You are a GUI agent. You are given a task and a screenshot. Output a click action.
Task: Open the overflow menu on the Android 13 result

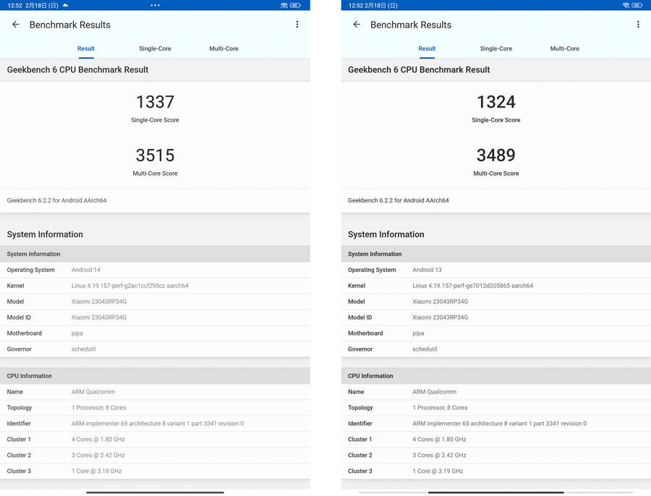click(x=638, y=25)
